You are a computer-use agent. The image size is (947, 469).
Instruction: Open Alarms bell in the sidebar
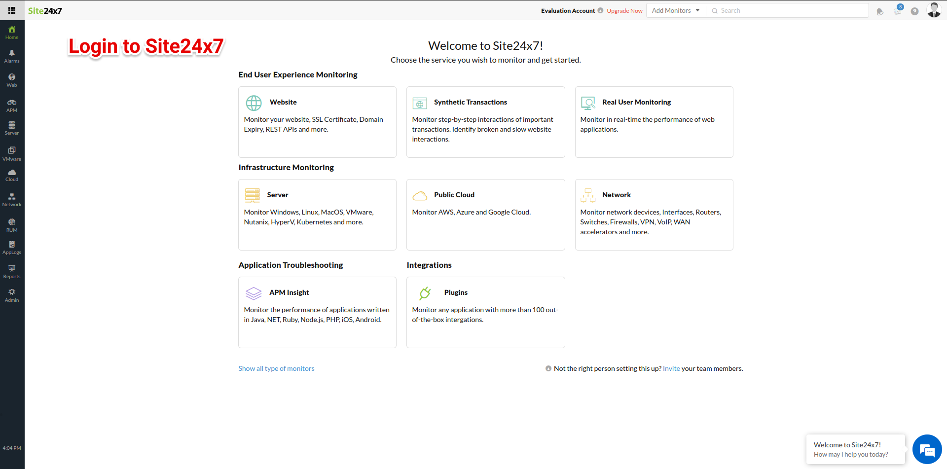click(x=12, y=56)
